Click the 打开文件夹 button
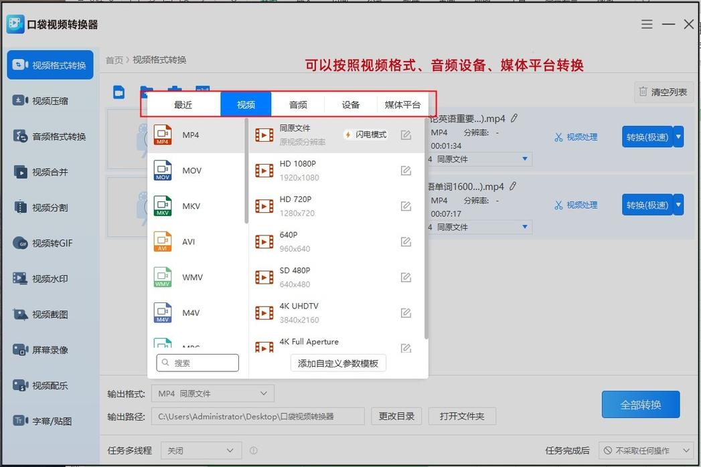The height and width of the screenshot is (467, 701). pyautogui.click(x=462, y=416)
